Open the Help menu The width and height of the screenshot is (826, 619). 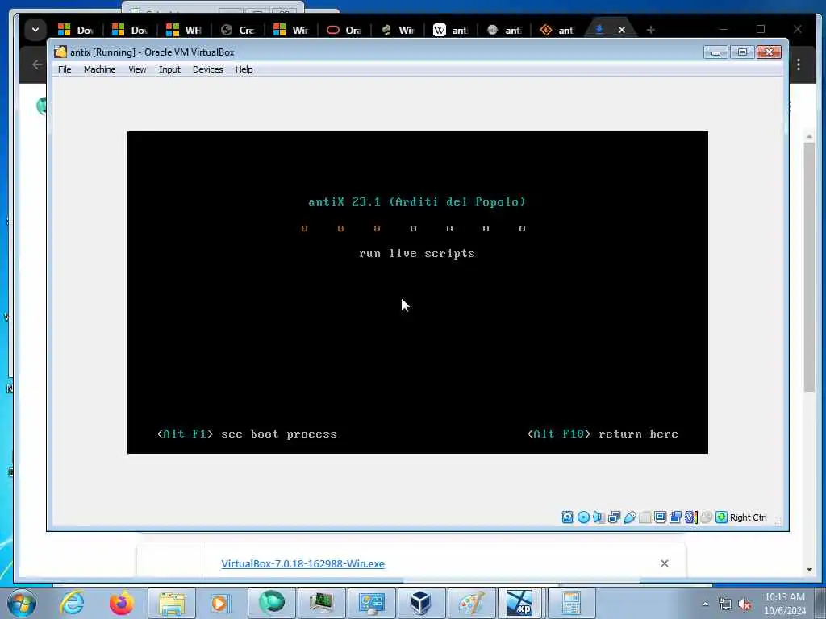[x=244, y=69]
